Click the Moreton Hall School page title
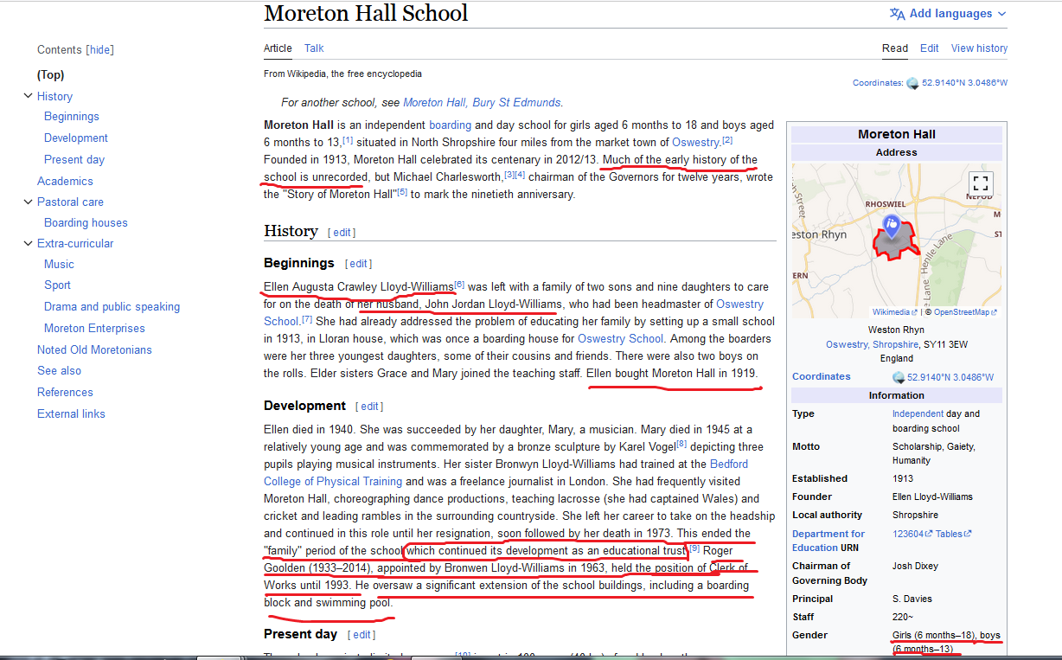1062x660 pixels. pos(366,14)
